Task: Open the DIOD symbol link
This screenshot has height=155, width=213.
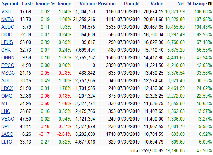Action: click(7, 35)
